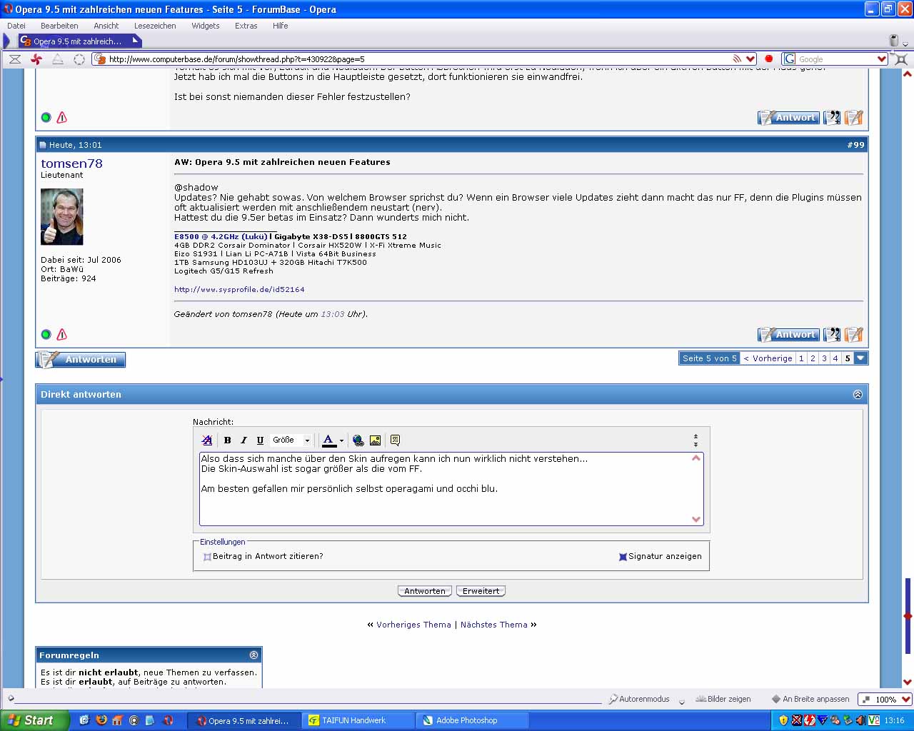Click the mail envelope icon in toolbar
This screenshot has width=914, height=731.
point(14,59)
